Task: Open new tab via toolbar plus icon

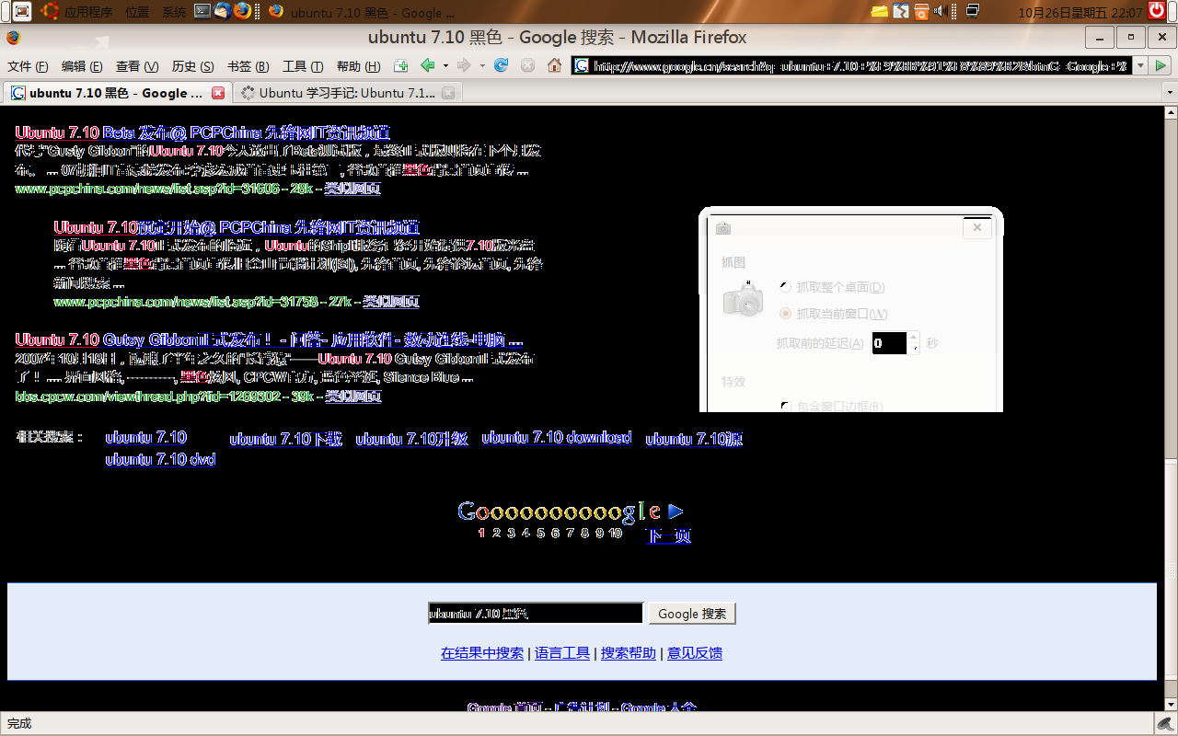Action: (400, 65)
